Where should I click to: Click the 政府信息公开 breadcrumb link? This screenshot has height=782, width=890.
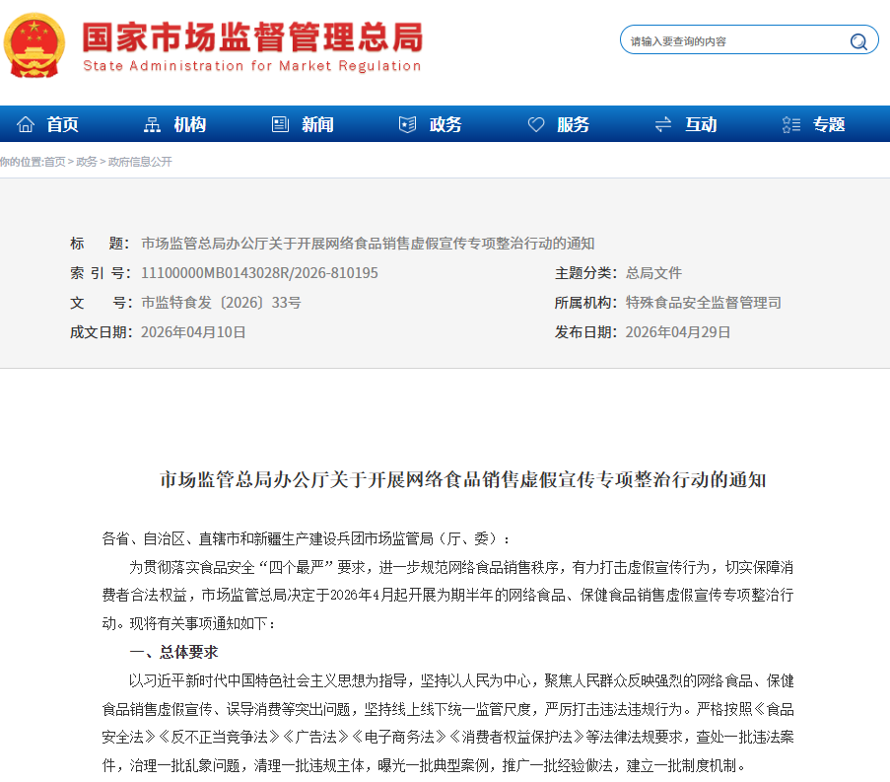click(140, 162)
